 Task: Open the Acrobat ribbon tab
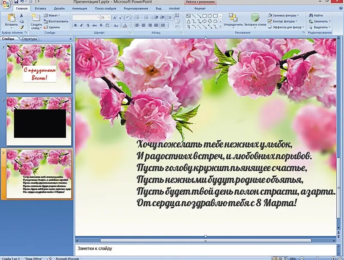pos(174,8)
